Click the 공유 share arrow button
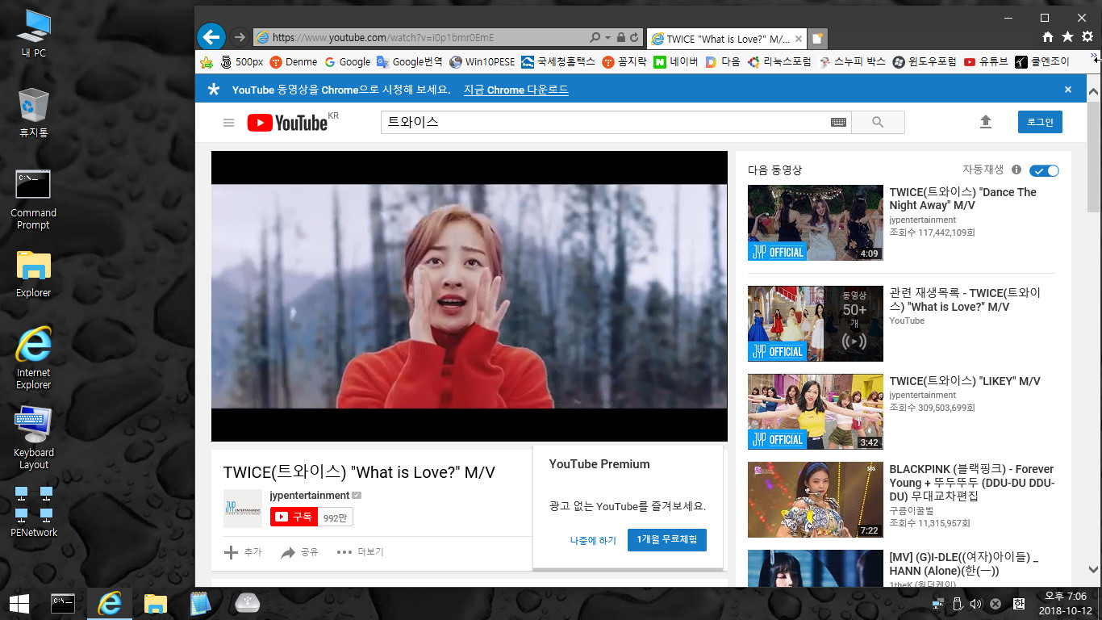 click(x=299, y=552)
